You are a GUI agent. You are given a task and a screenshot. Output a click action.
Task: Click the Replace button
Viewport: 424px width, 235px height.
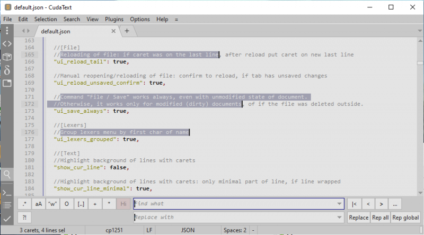pos(359,218)
